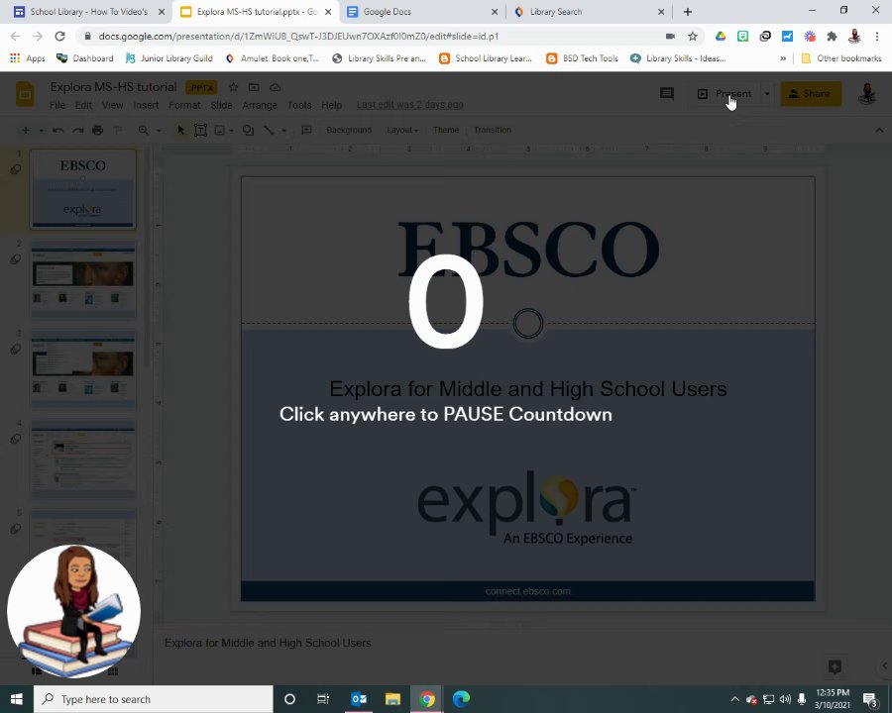892x713 pixels.
Task: Open BSD Tech Tools bookmark
Action: pos(582,58)
